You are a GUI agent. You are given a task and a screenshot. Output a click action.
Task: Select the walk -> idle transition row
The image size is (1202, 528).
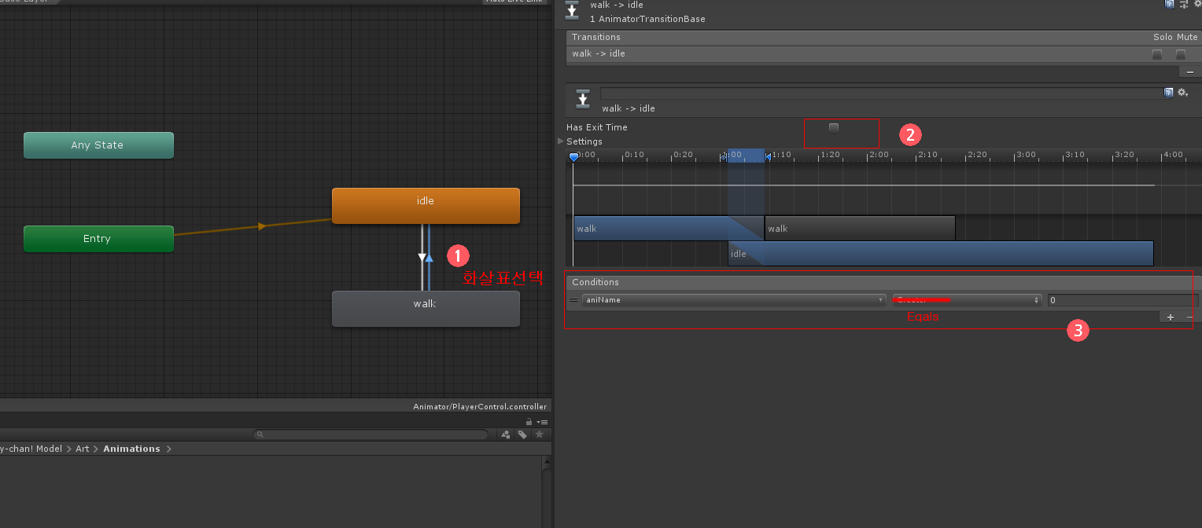[x=883, y=54]
